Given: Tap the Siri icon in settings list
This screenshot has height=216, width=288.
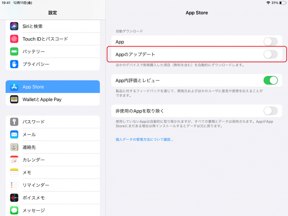Looking at the screenshot, I should point(14,26).
